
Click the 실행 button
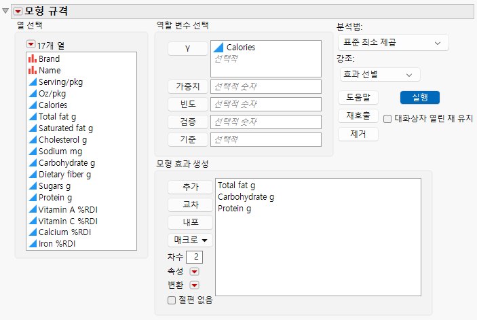point(420,98)
